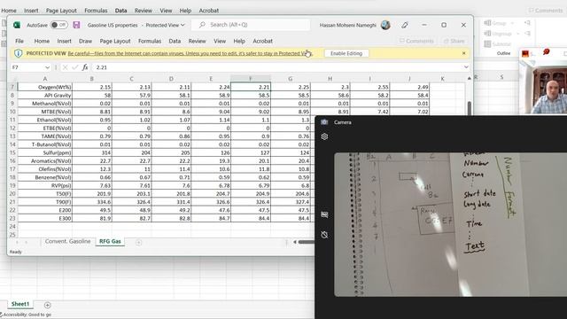Expand the Name Box dropdown arrow
The image size is (567, 319).
[47, 67]
